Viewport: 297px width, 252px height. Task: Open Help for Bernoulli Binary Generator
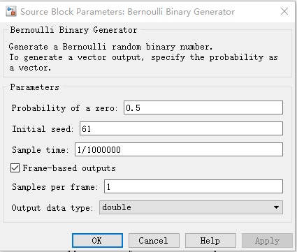click(210, 240)
